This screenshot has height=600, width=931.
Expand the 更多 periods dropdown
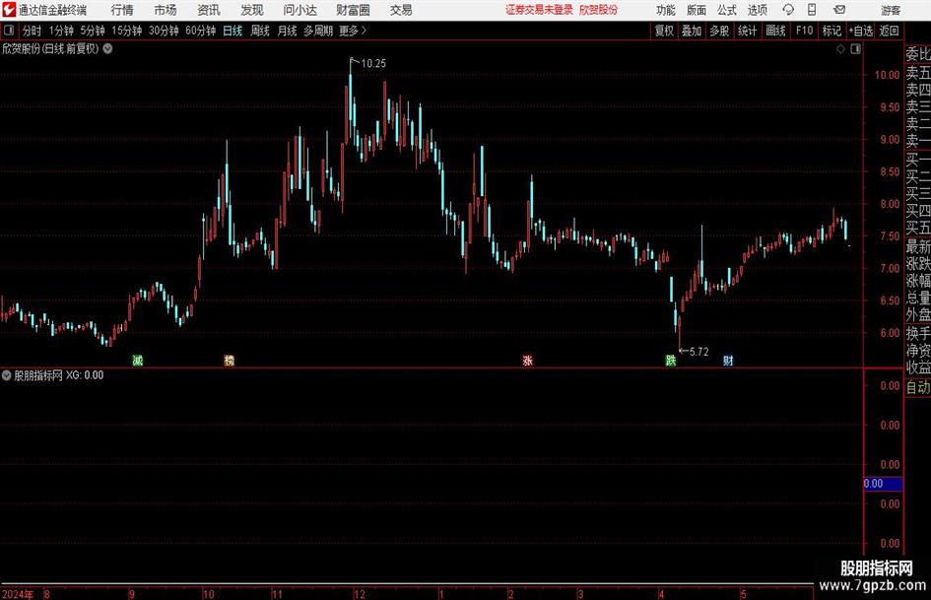click(x=353, y=31)
